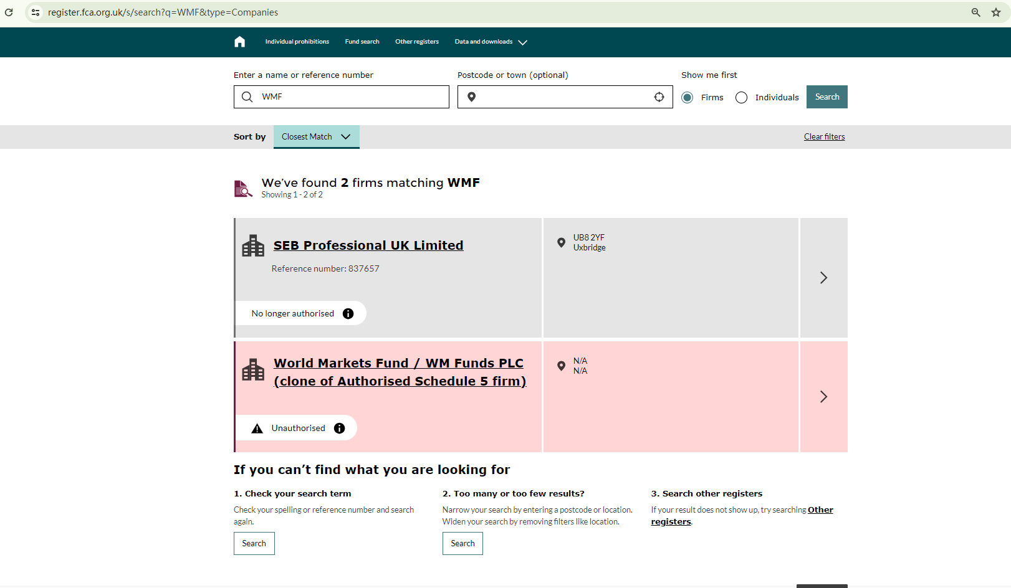The width and height of the screenshot is (1011, 588).
Task: Click the Reference number: 837657 text
Action: tap(325, 268)
